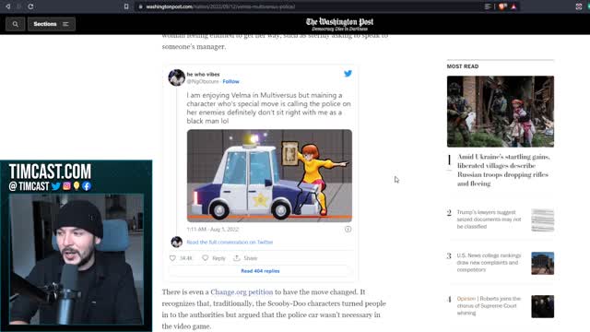Click thumbnail beside college rankings story
Viewport: 590px width, 332px height.
(x=543, y=263)
